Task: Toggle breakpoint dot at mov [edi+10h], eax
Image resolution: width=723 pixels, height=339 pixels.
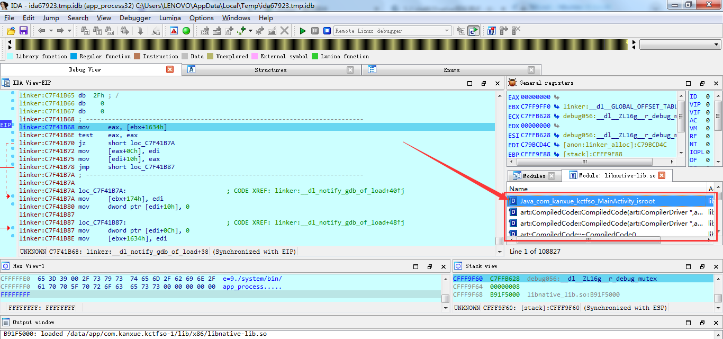Action: 12,156
